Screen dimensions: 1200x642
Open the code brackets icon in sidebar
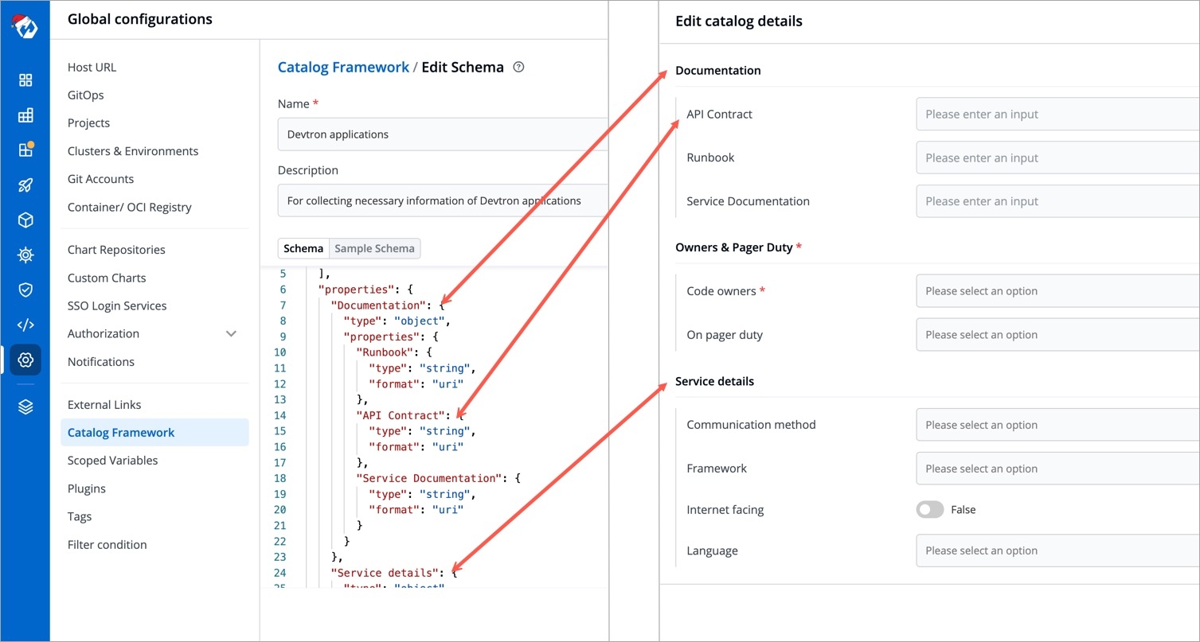[x=25, y=325]
